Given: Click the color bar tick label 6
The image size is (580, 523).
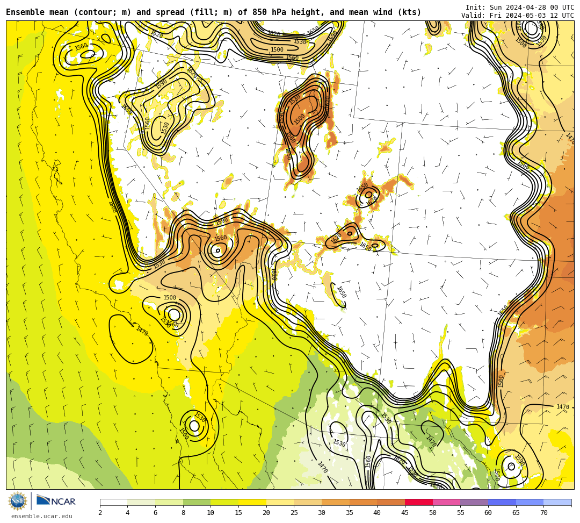Looking at the screenshot, I should point(155,513).
